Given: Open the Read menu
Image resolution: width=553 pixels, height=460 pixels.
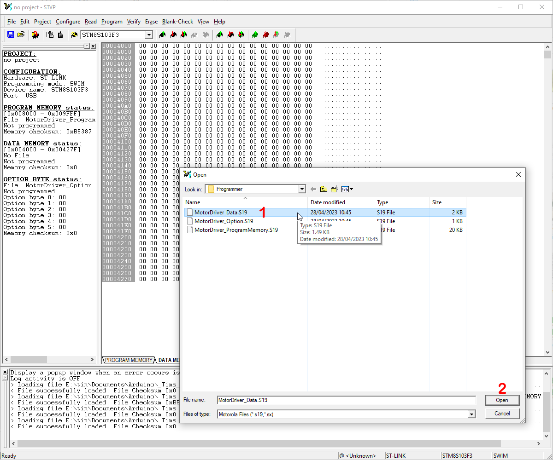Looking at the screenshot, I should coord(91,22).
